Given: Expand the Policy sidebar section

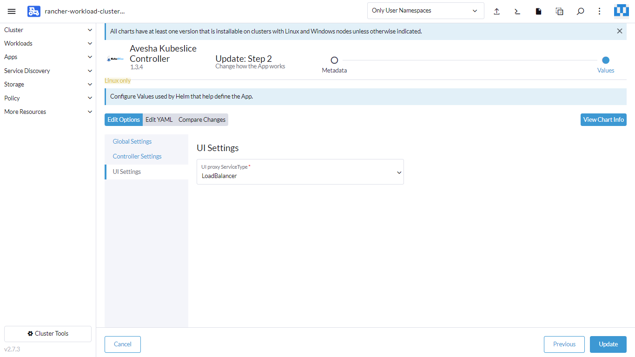Looking at the screenshot, I should click(48, 98).
